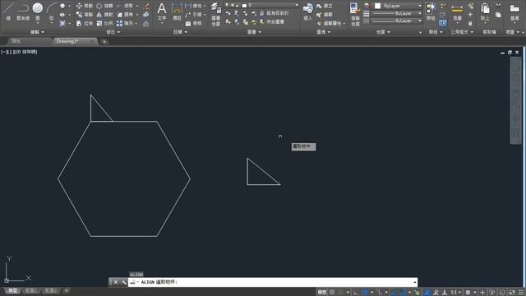Expand the Modify (修改) panel
This screenshot has width=526, height=296.
pyautogui.click(x=113, y=32)
